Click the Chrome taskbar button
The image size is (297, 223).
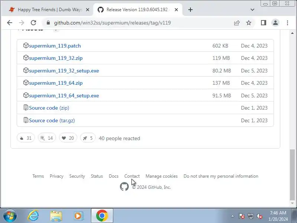[102, 216]
